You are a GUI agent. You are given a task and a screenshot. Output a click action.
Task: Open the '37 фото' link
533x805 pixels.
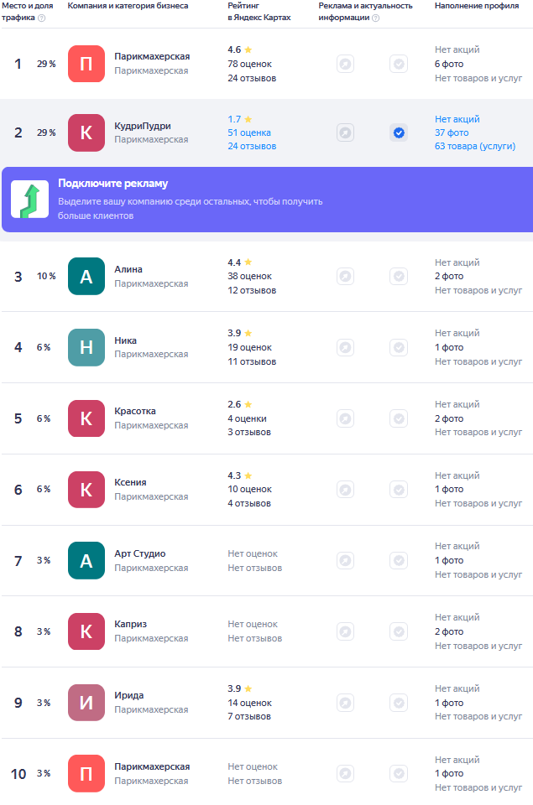click(x=452, y=132)
